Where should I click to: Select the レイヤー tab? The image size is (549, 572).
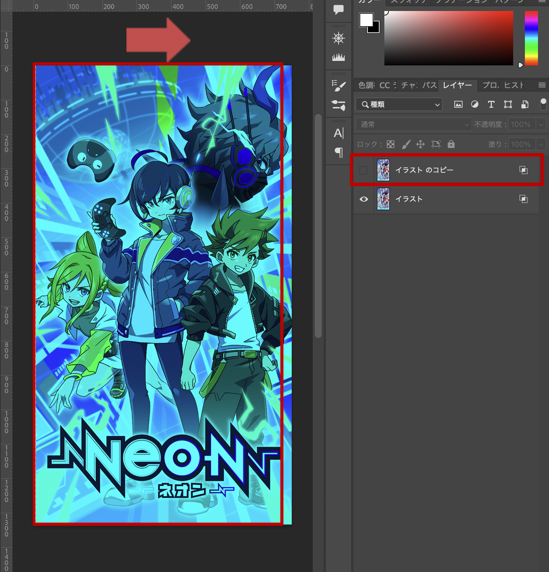pyautogui.click(x=457, y=85)
